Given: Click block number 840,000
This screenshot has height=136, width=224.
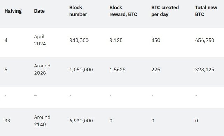Looking at the screenshot, I should click(79, 40).
